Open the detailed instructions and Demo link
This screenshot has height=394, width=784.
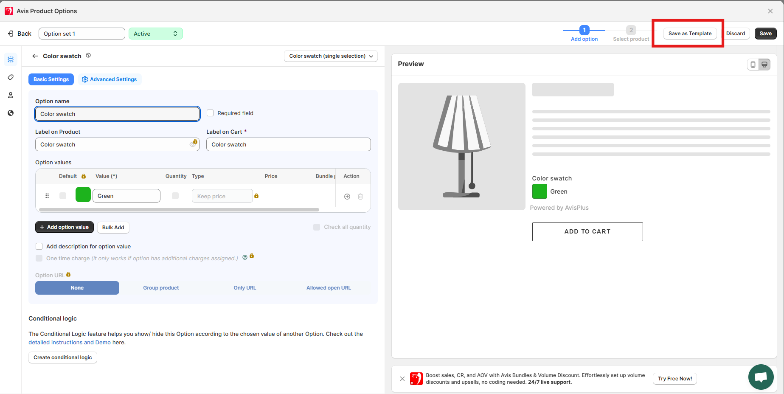click(x=70, y=343)
